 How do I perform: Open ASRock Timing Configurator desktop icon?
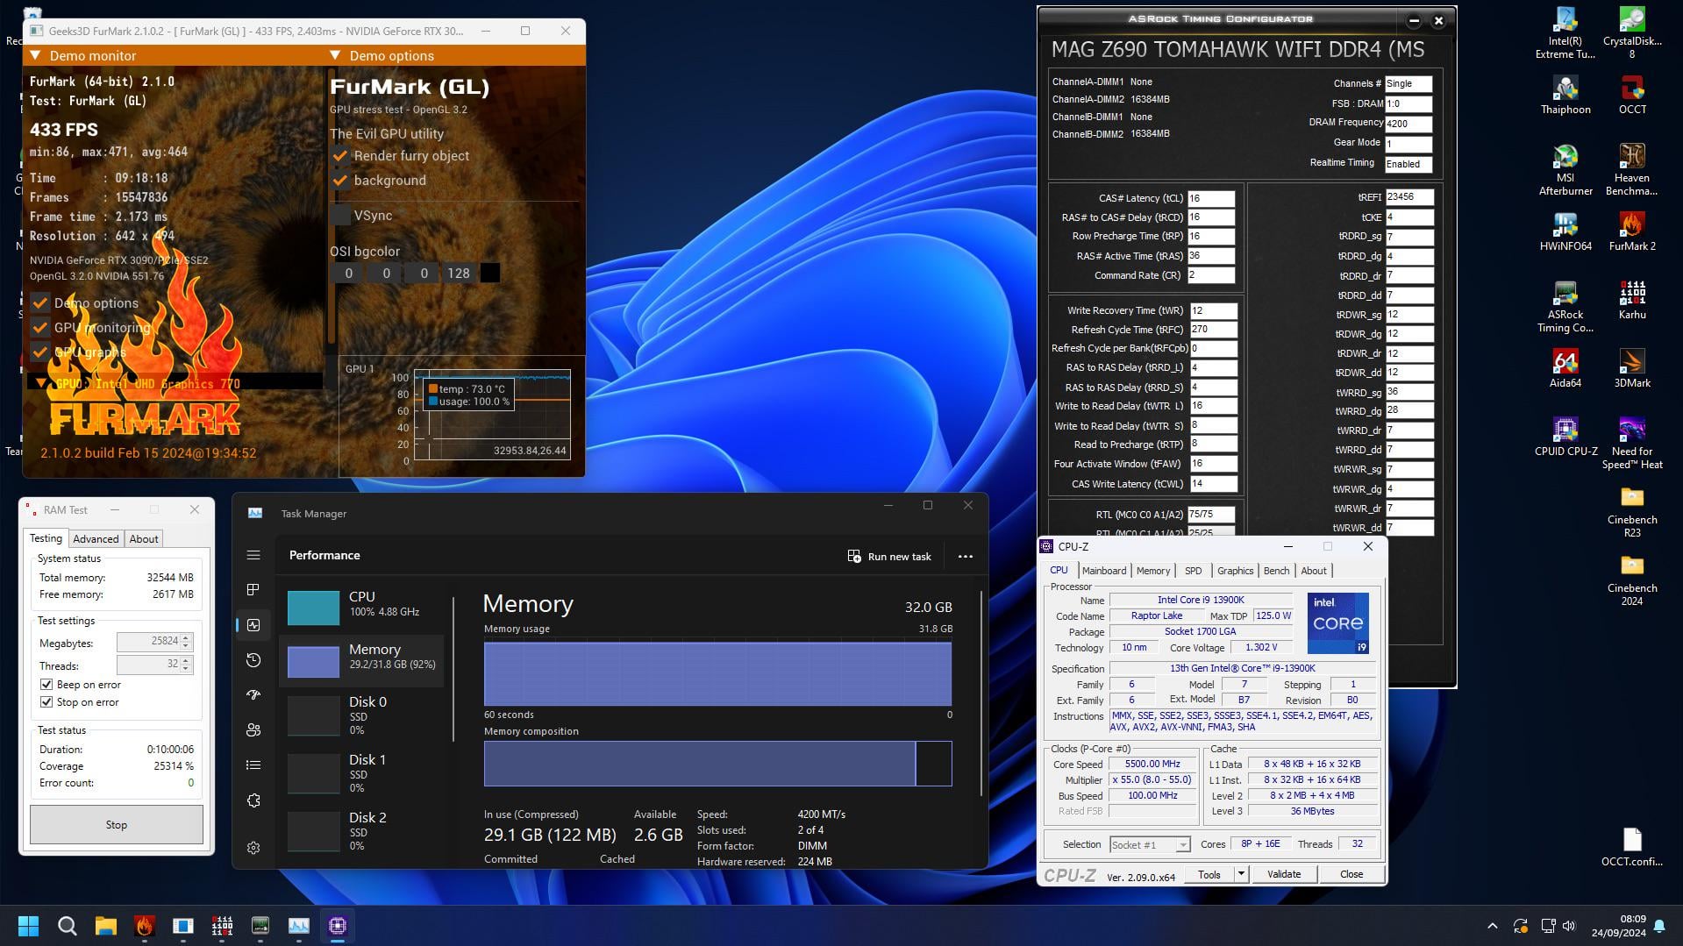point(1565,306)
